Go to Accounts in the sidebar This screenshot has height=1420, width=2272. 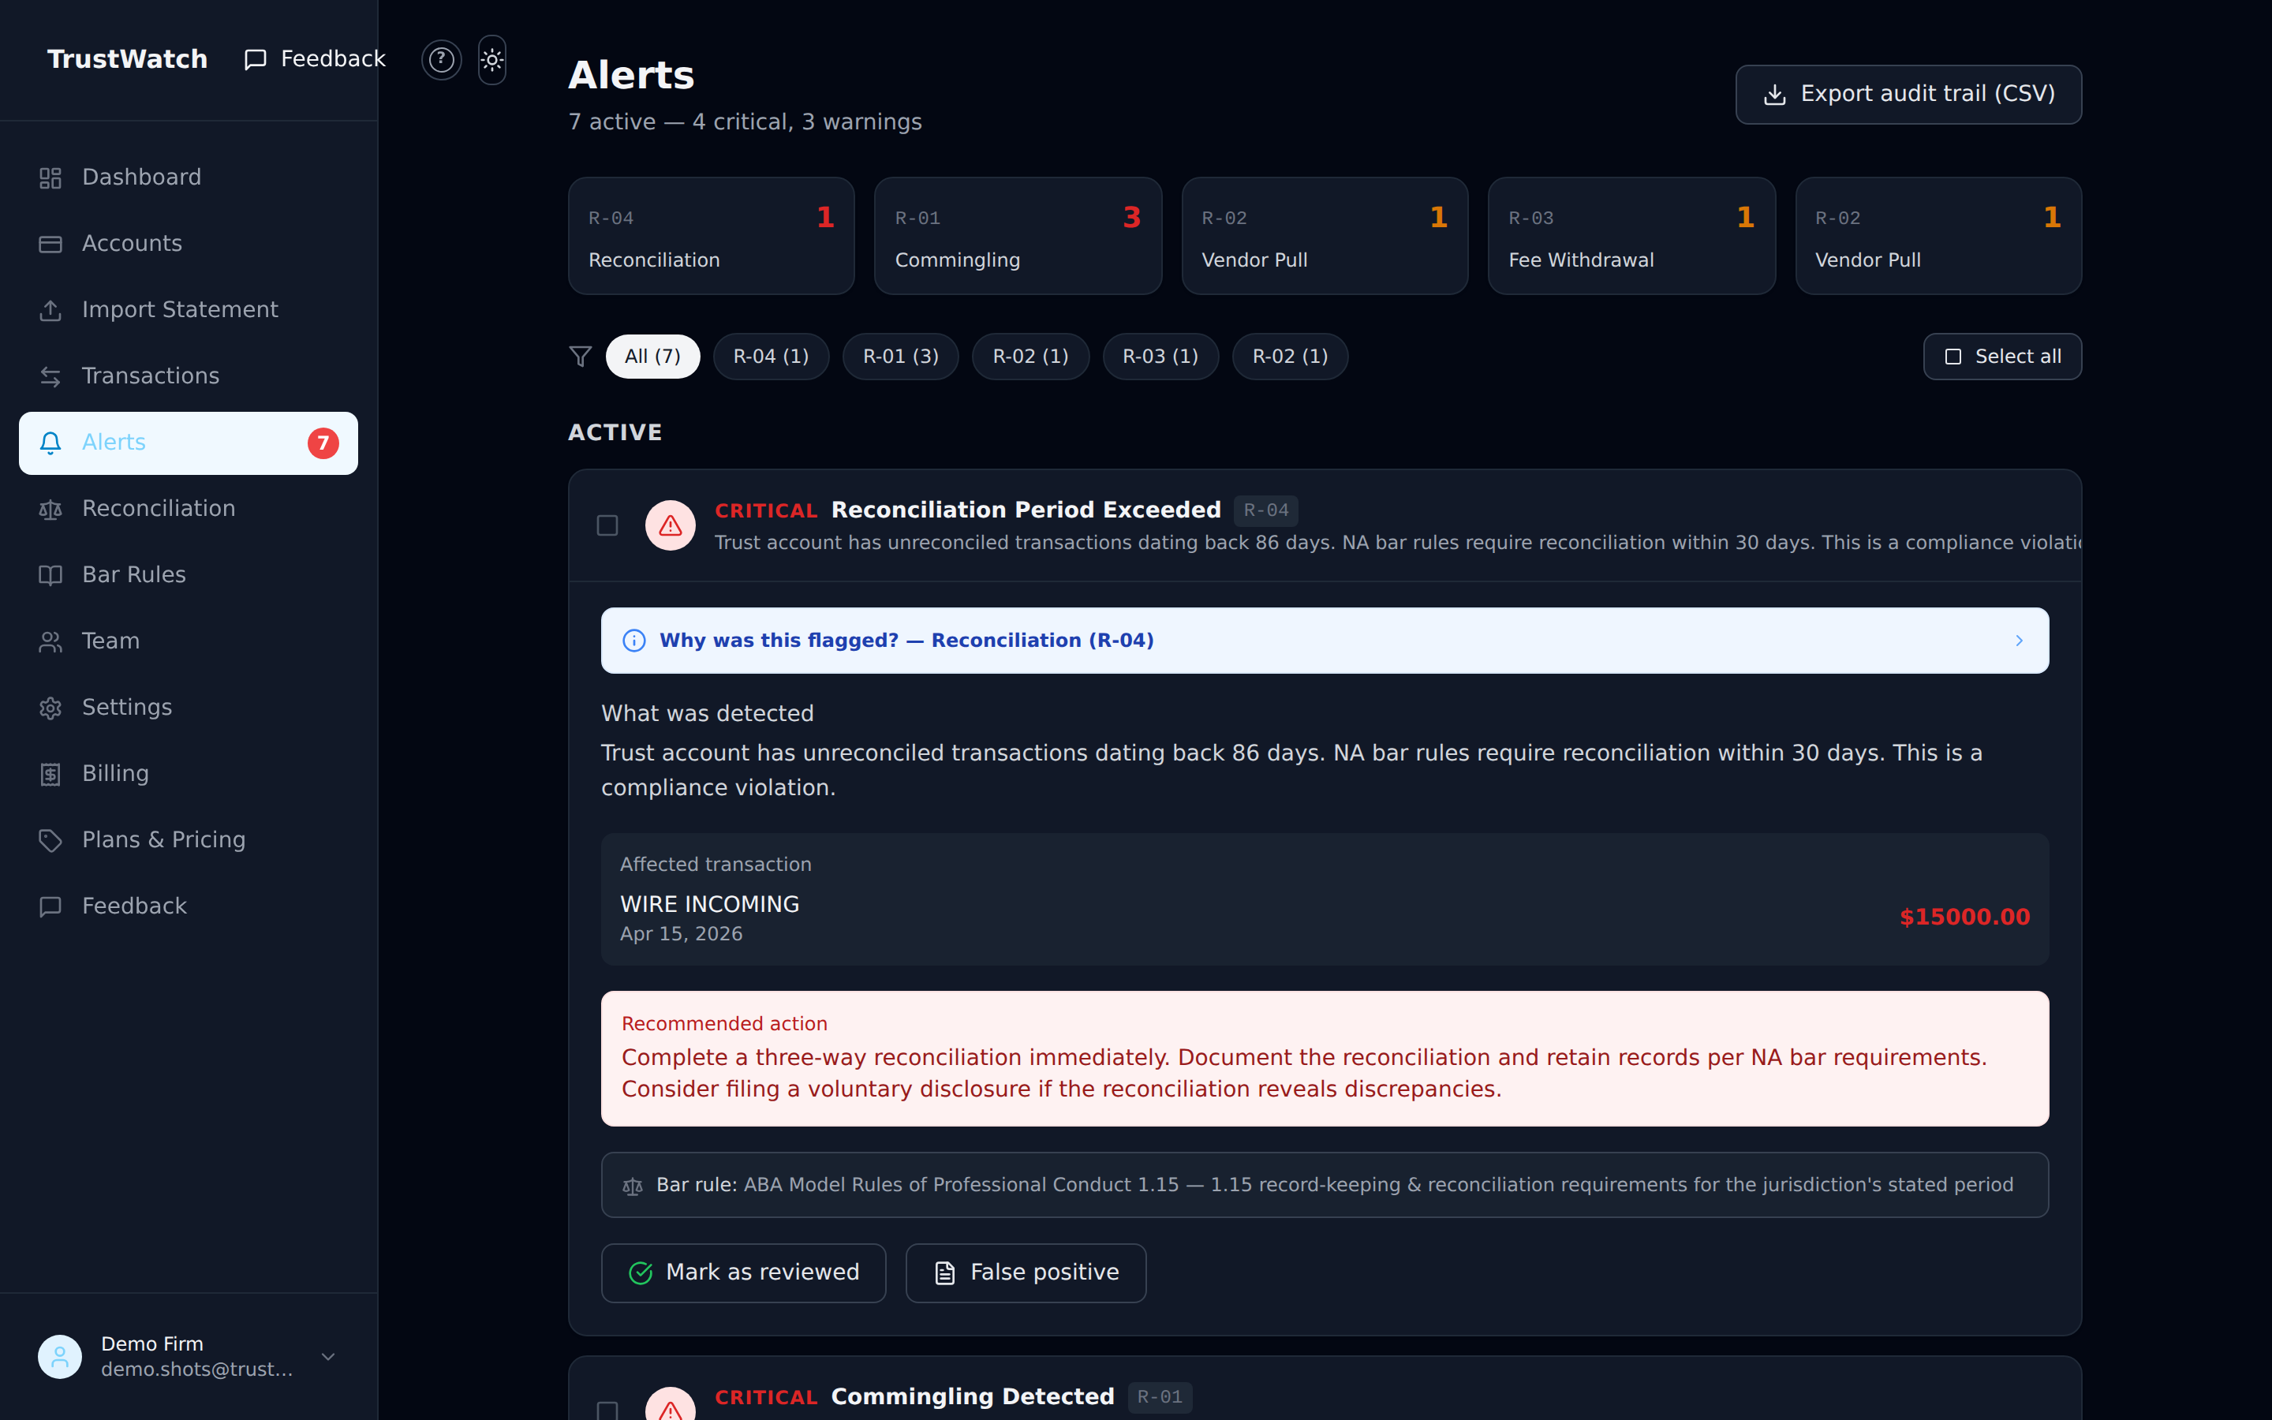tap(189, 245)
